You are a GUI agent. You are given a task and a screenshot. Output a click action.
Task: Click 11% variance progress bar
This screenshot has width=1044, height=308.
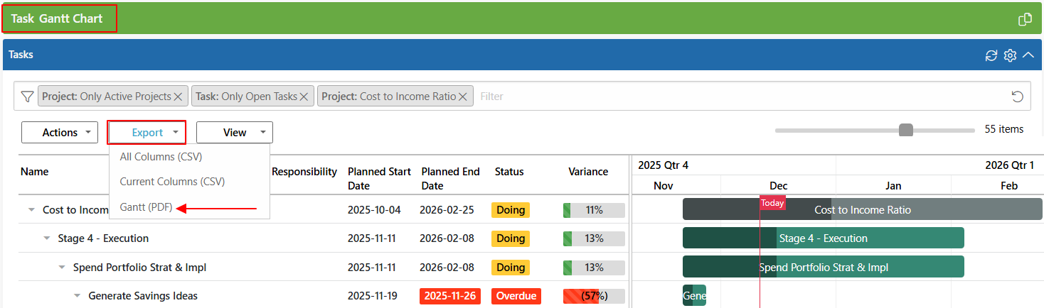(x=594, y=210)
